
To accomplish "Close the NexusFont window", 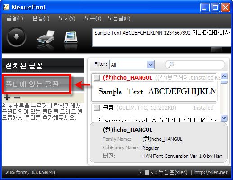I will pos(225,7).
